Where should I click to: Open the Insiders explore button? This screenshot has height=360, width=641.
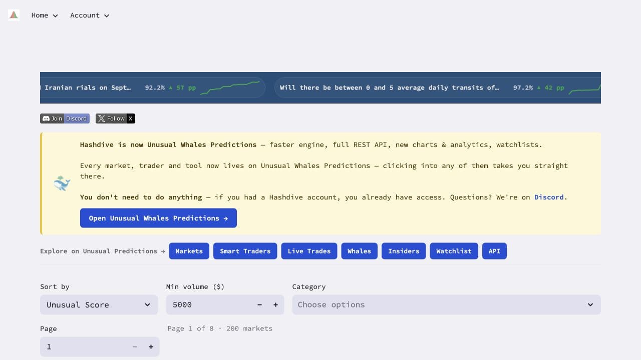404,251
